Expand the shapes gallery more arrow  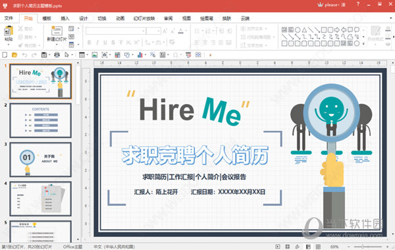pyautogui.click(x=363, y=43)
